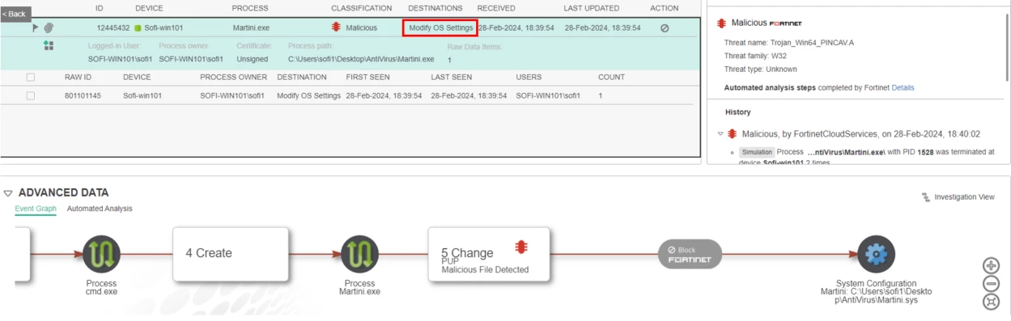1011x321 pixels.
Task: Open Investigation View
Action: (964, 197)
